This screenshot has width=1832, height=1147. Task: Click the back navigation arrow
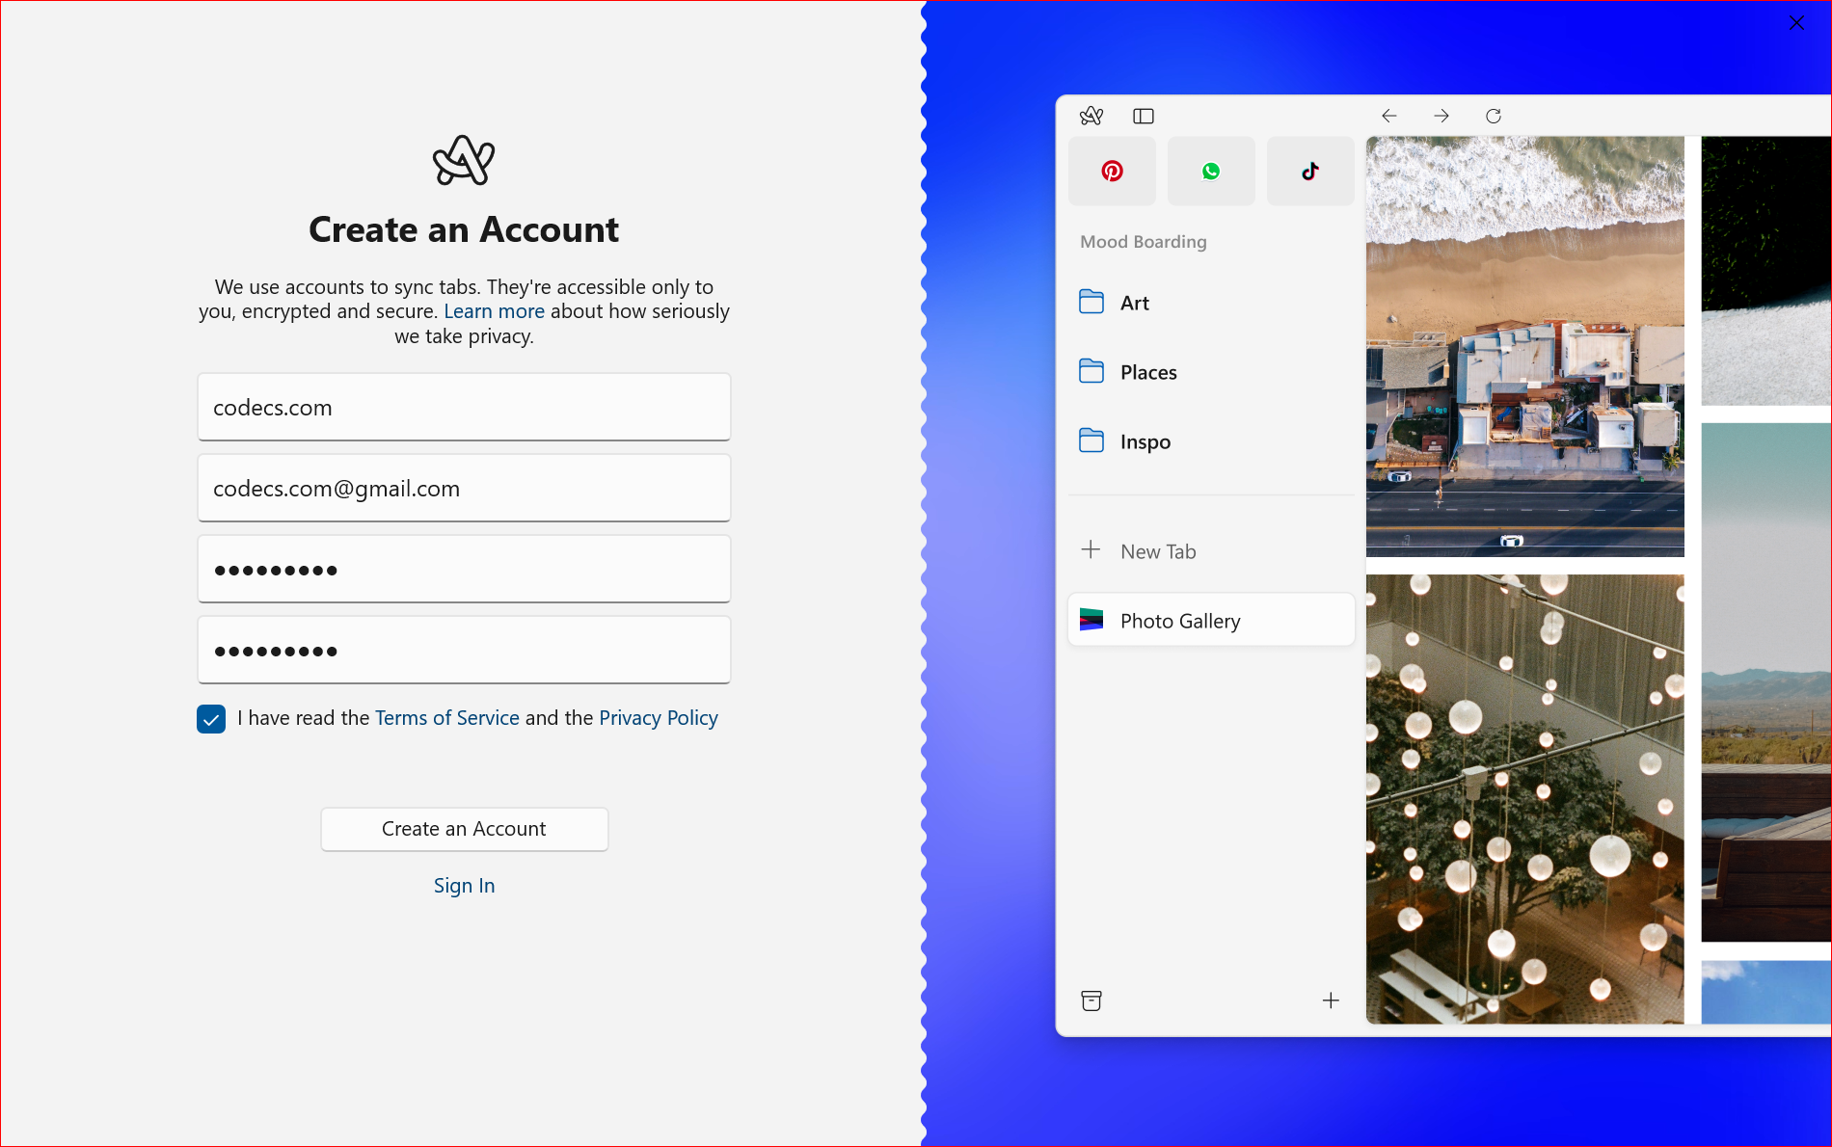1388,116
